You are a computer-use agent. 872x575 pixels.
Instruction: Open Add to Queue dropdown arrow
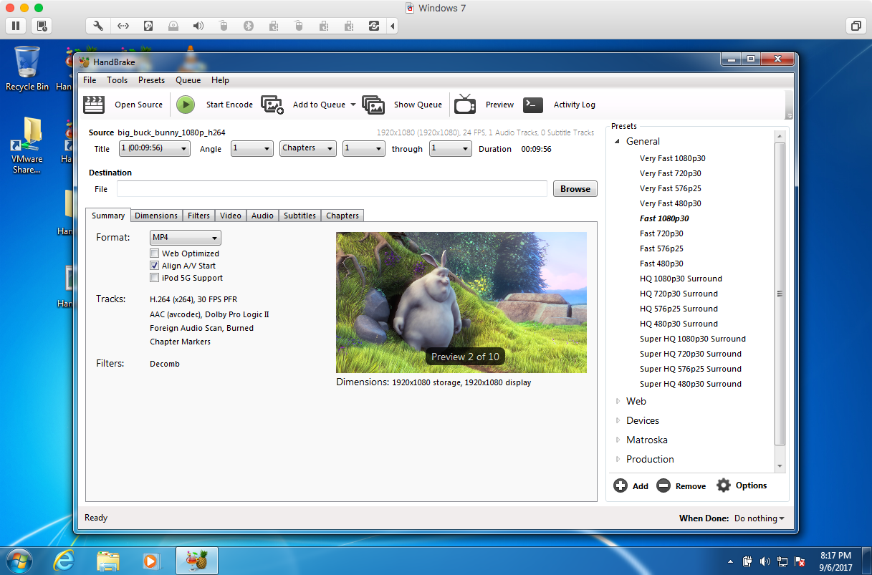(353, 105)
